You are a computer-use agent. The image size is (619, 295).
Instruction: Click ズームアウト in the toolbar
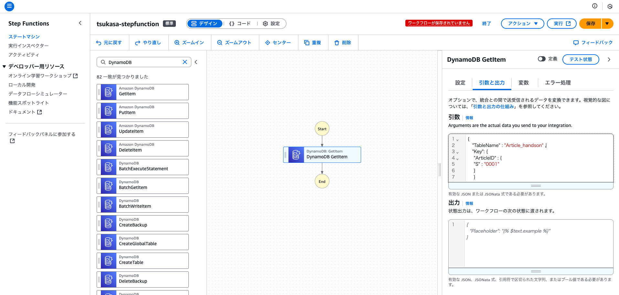pyautogui.click(x=234, y=43)
